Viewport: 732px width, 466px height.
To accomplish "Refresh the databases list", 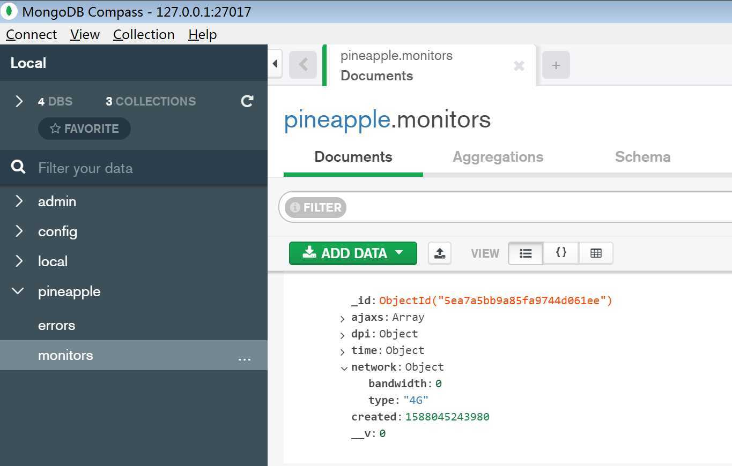I will pos(247,101).
